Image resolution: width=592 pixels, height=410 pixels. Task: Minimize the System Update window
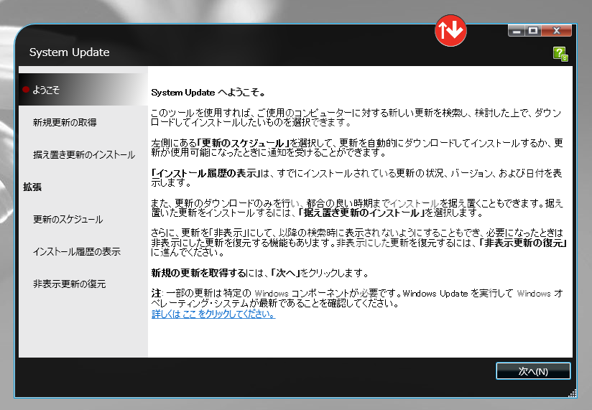[517, 31]
